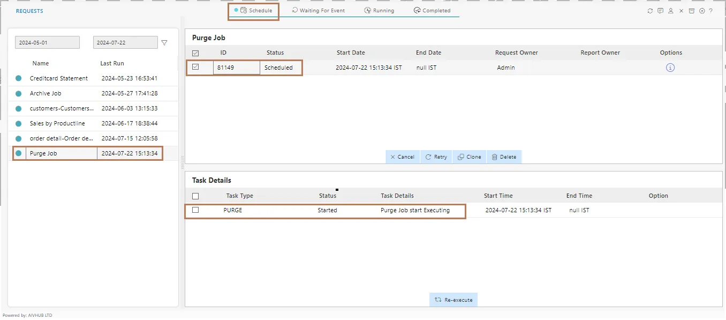Click the Clone button
Screen dimensions: 726x320
[x=470, y=157]
